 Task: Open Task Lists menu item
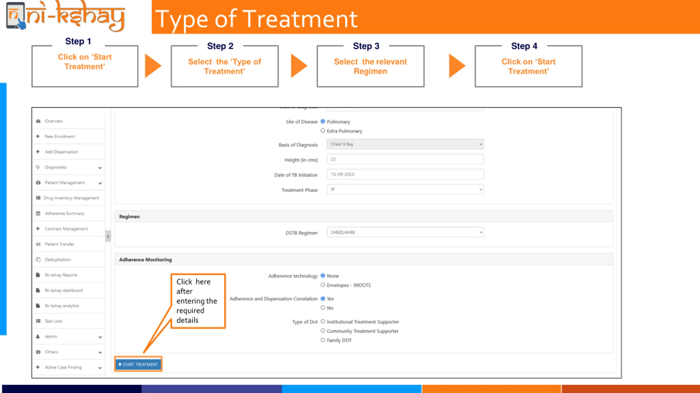click(x=54, y=321)
